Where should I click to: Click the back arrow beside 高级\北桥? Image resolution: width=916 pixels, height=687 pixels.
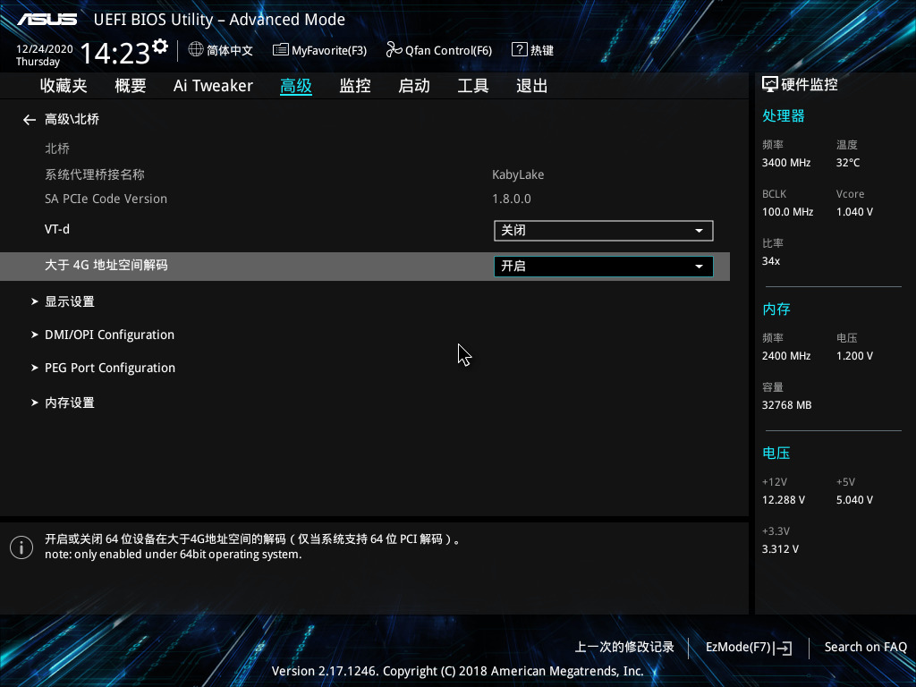[30, 120]
